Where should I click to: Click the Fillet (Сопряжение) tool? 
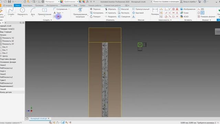pyautogui.click(x=60, y=9)
